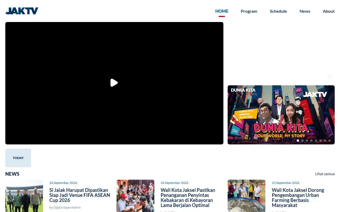Click the 'Lihat semua' link
The width and height of the screenshot is (340, 212).
point(325,174)
